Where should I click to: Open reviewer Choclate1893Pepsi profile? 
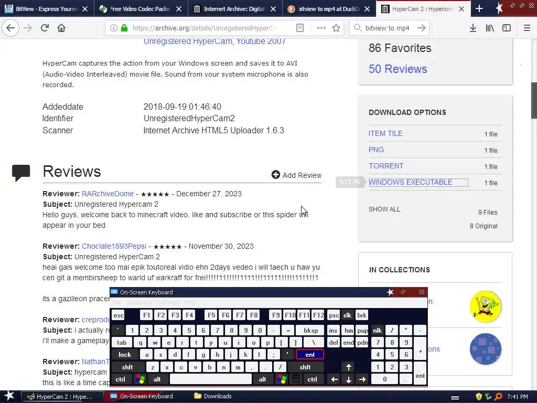coord(114,246)
